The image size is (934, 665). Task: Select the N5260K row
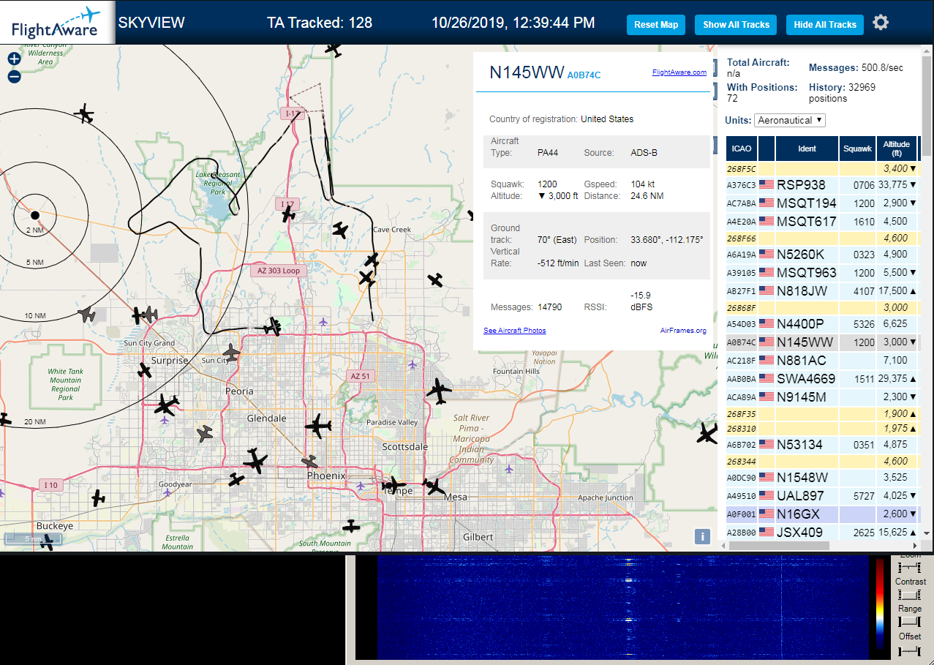pos(822,254)
